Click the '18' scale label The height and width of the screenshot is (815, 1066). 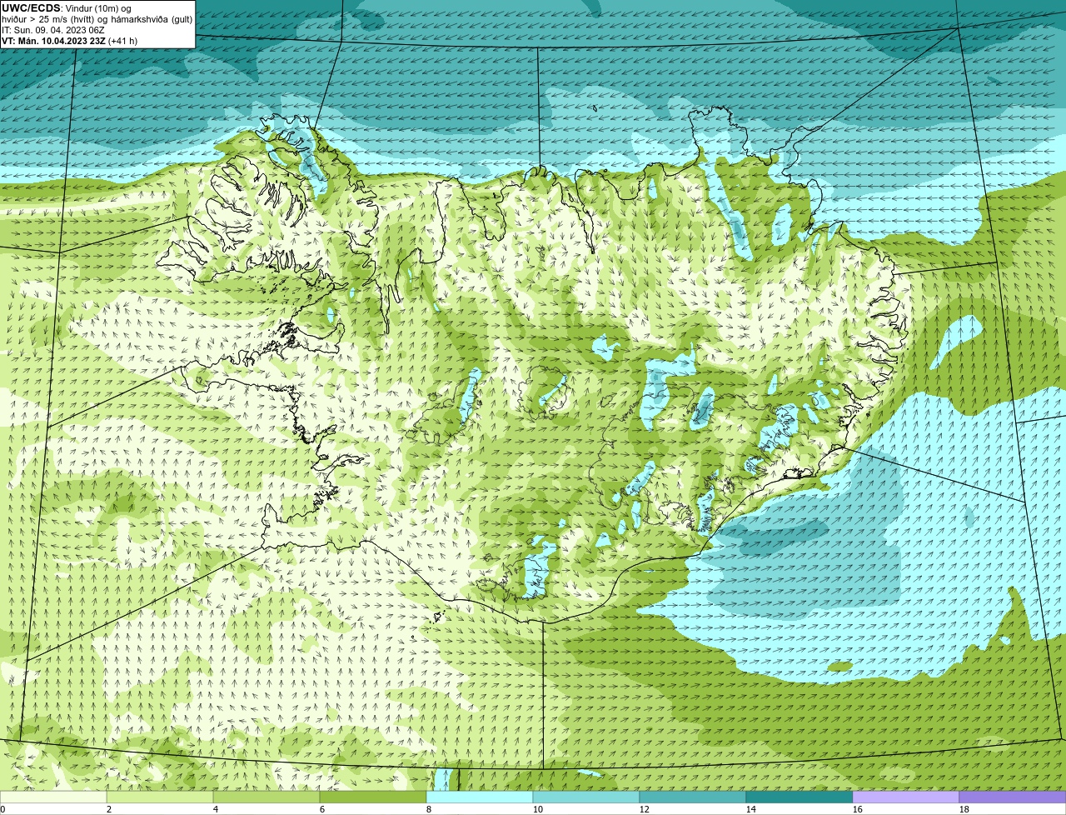(x=964, y=809)
